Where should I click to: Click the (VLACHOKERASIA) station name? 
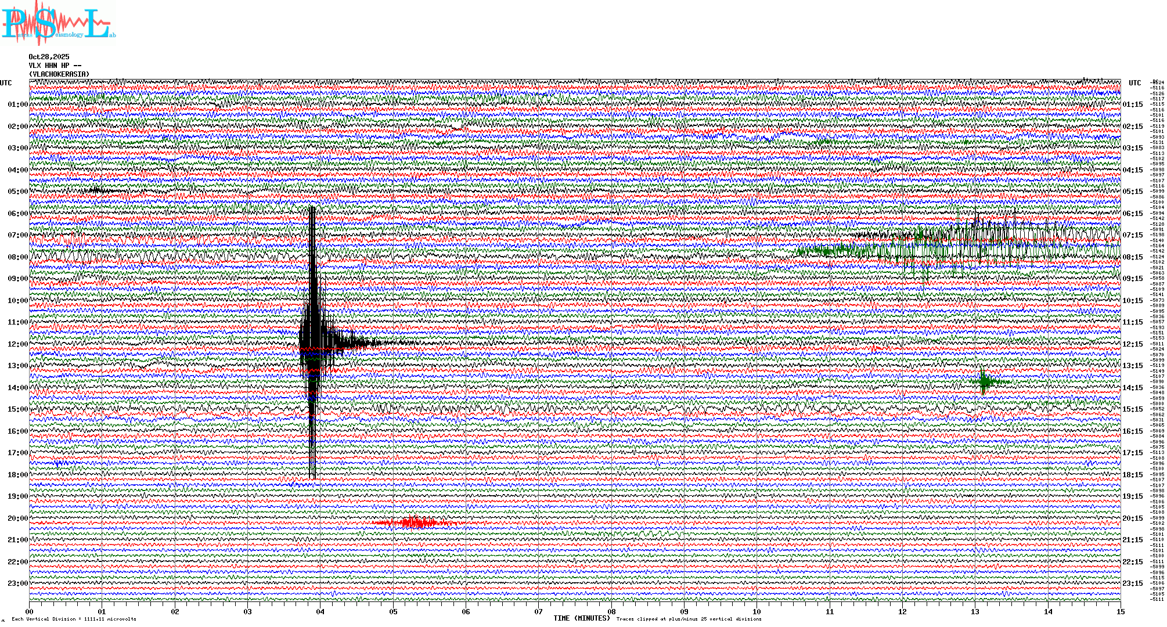coord(59,74)
